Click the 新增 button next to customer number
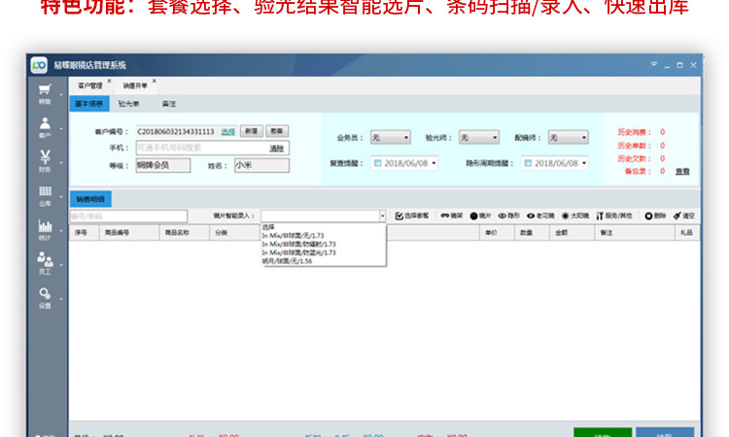 coord(252,131)
